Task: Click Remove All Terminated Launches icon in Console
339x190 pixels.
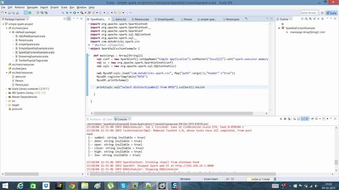Action: (289, 119)
